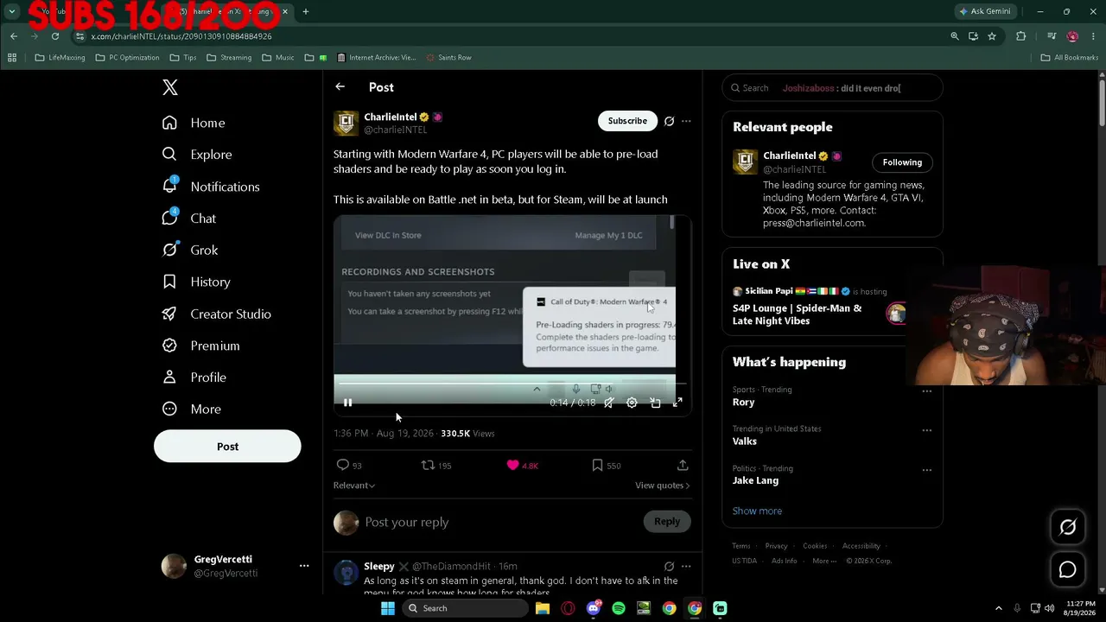This screenshot has width=1106, height=622.
Task: Click the address bar URL
Action: click(181, 36)
